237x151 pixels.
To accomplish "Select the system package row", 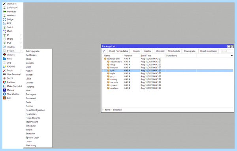I will (167, 85).
